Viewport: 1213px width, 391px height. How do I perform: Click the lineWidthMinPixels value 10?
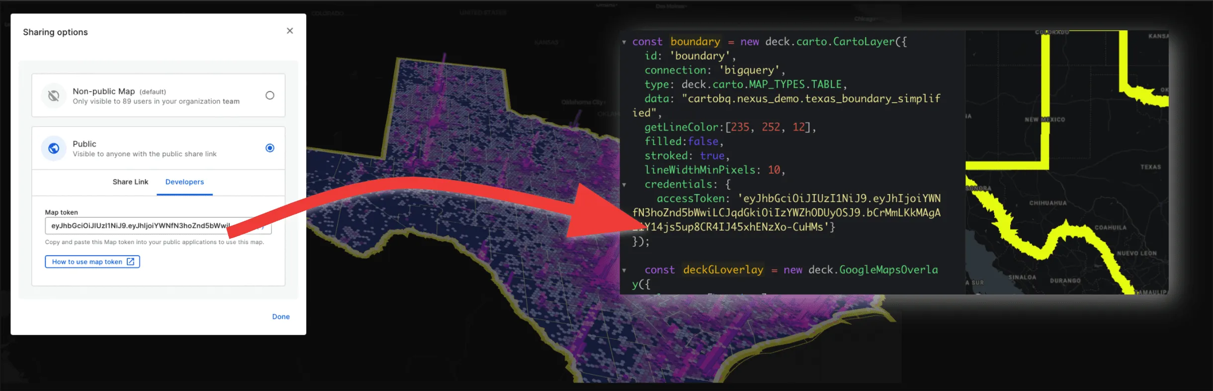[x=774, y=170]
